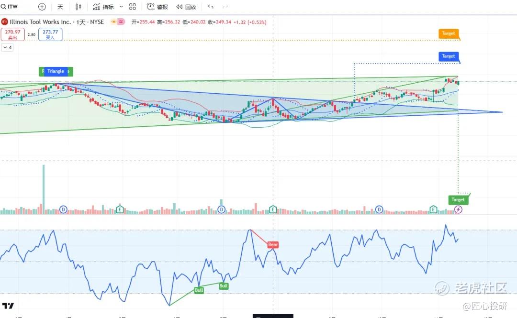Click the red ITW company logo
This screenshot has height=318, width=517.
point(5,22)
